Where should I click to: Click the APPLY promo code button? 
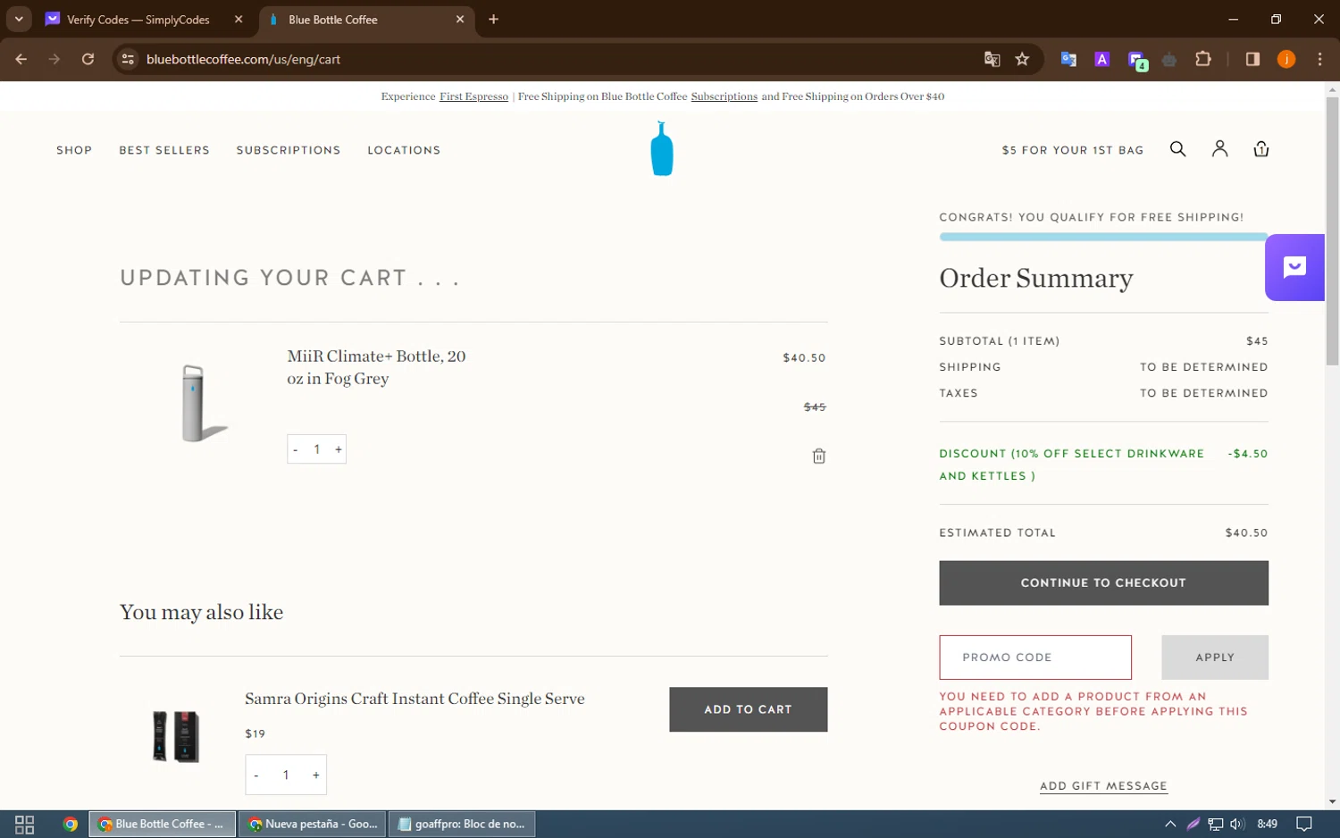[x=1215, y=658]
